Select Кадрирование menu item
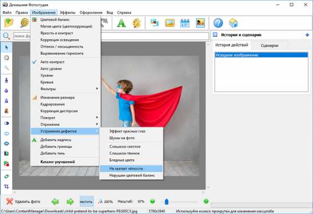The width and height of the screenshot is (313, 214). [x=65, y=104]
